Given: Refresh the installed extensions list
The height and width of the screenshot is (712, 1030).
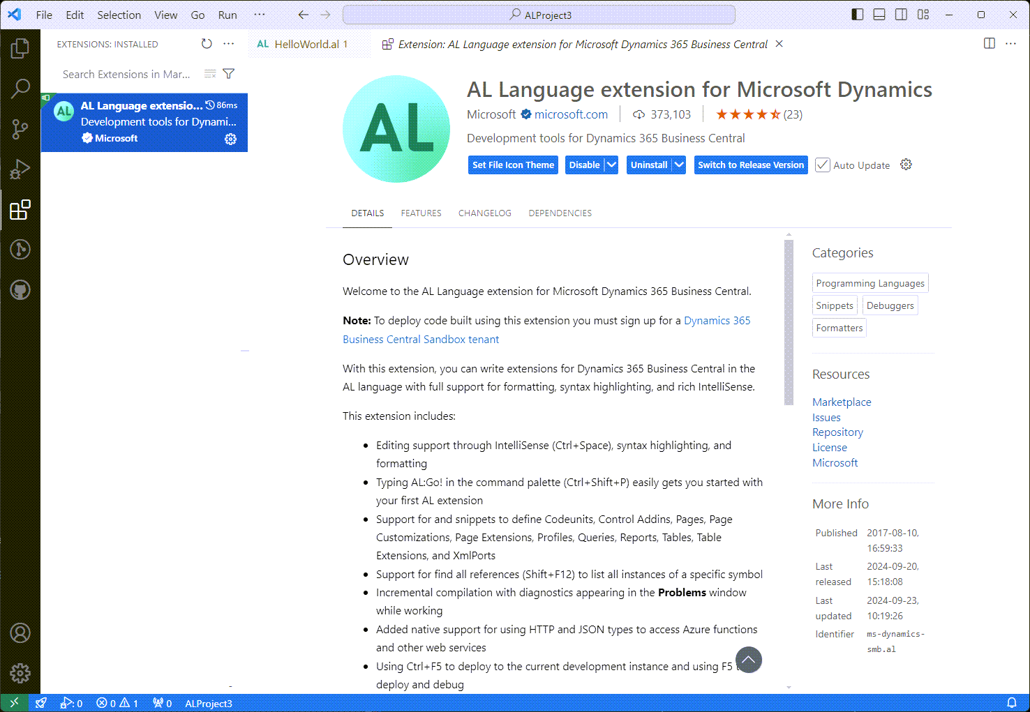Looking at the screenshot, I should [x=207, y=44].
